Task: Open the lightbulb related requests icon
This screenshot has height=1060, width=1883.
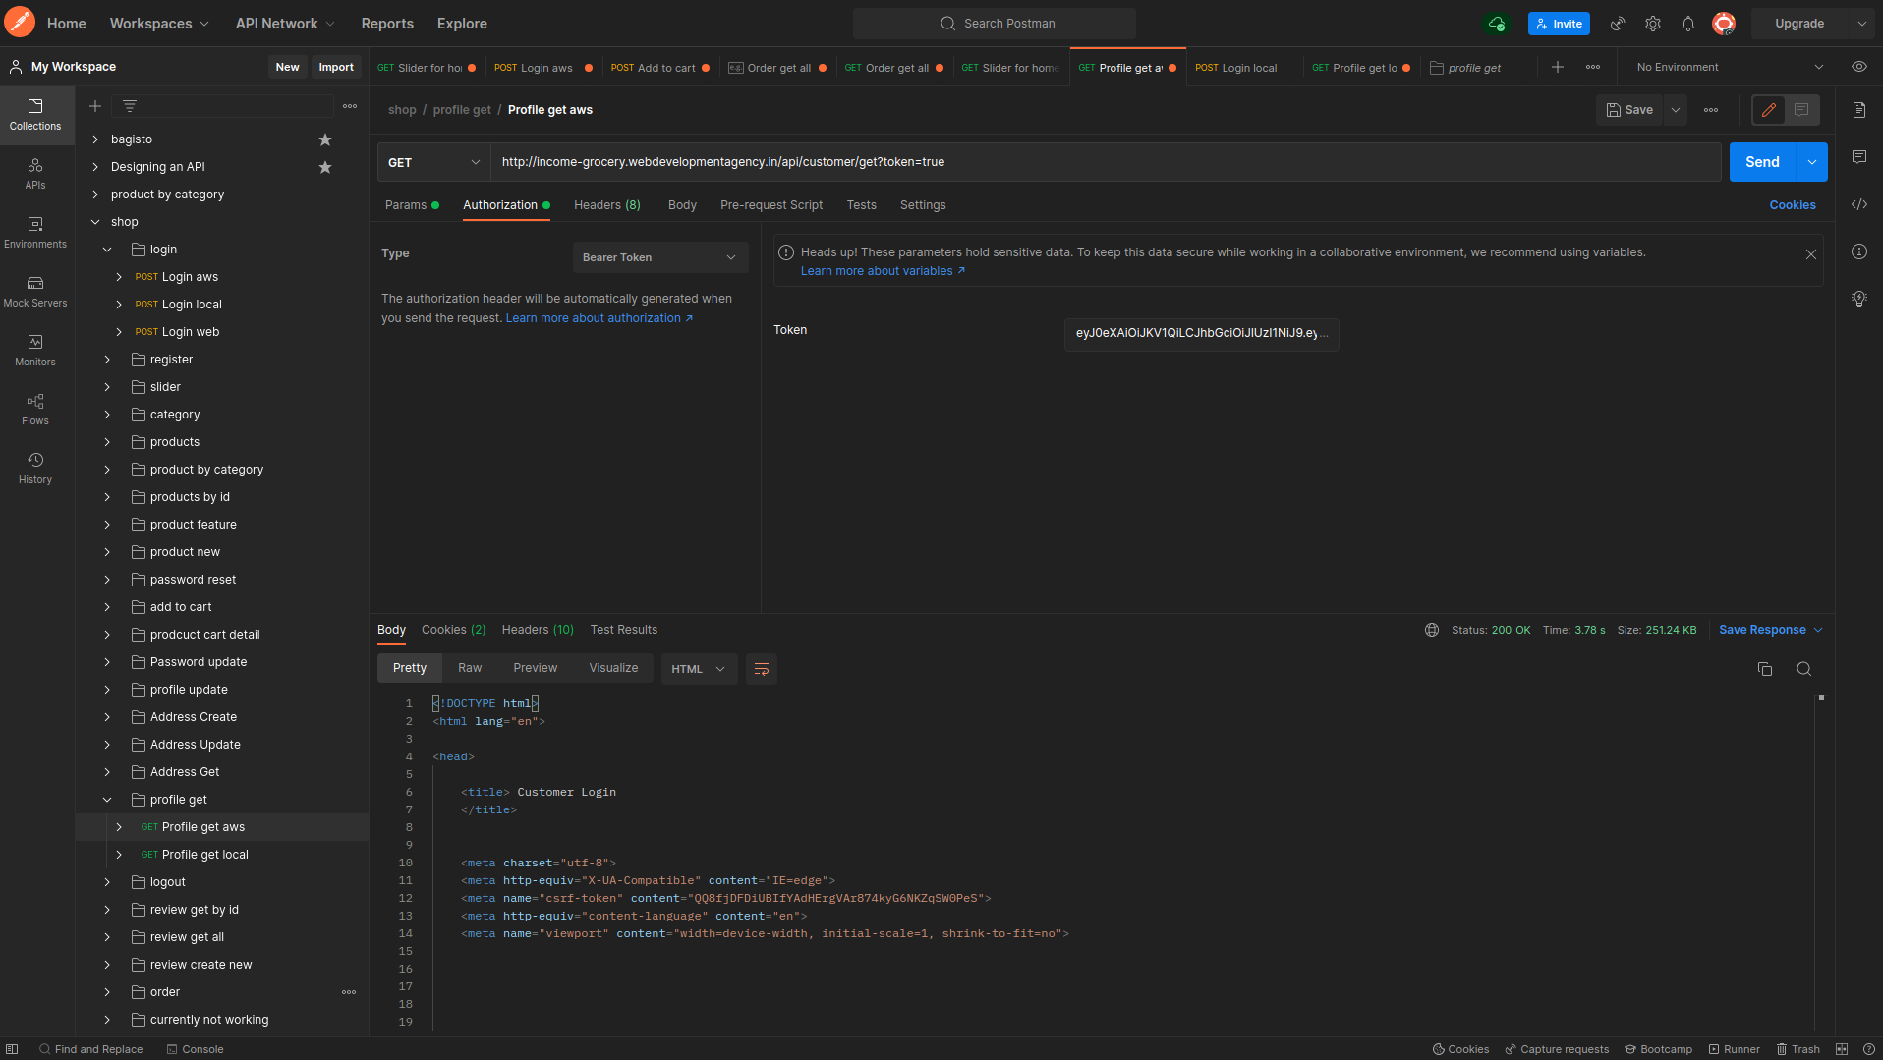Action: pyautogui.click(x=1859, y=299)
